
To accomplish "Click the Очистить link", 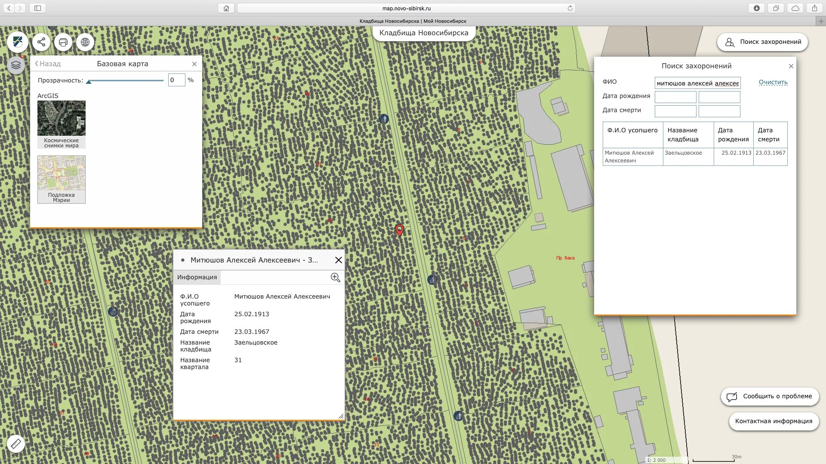I will click(x=773, y=82).
